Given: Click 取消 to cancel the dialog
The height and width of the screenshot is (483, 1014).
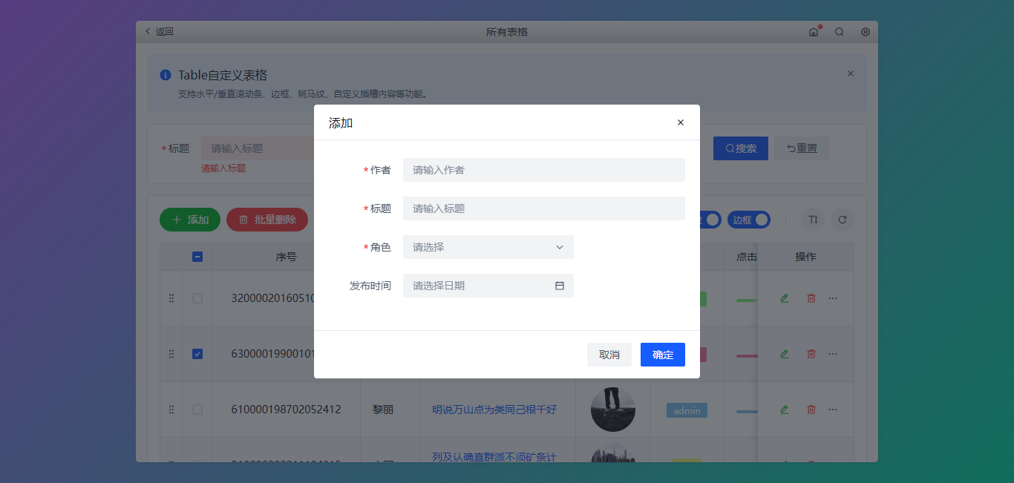Looking at the screenshot, I should click(x=609, y=355).
